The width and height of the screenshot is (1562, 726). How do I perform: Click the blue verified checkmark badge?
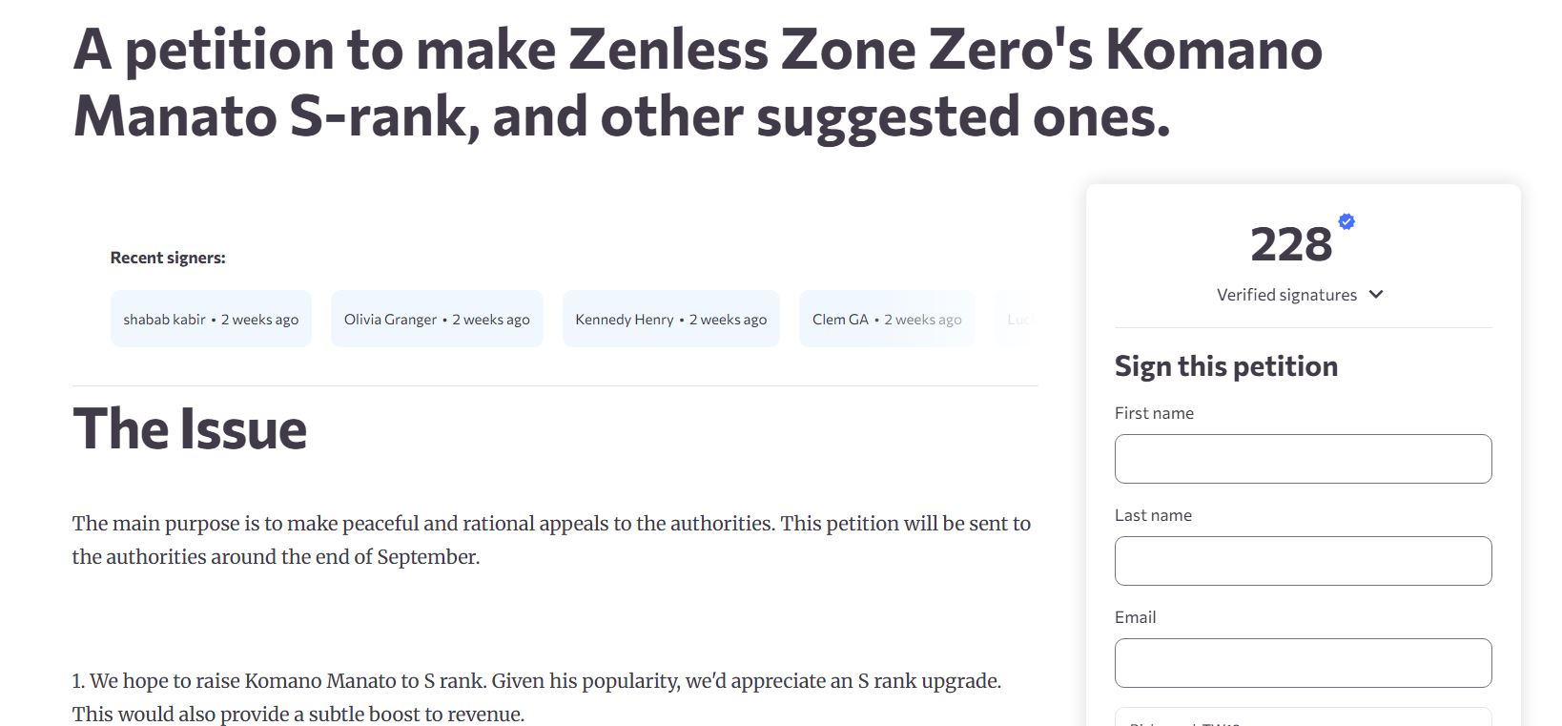[1346, 221]
